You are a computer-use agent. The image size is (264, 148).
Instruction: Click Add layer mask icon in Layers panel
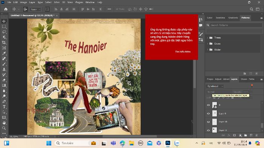[x=234, y=135]
